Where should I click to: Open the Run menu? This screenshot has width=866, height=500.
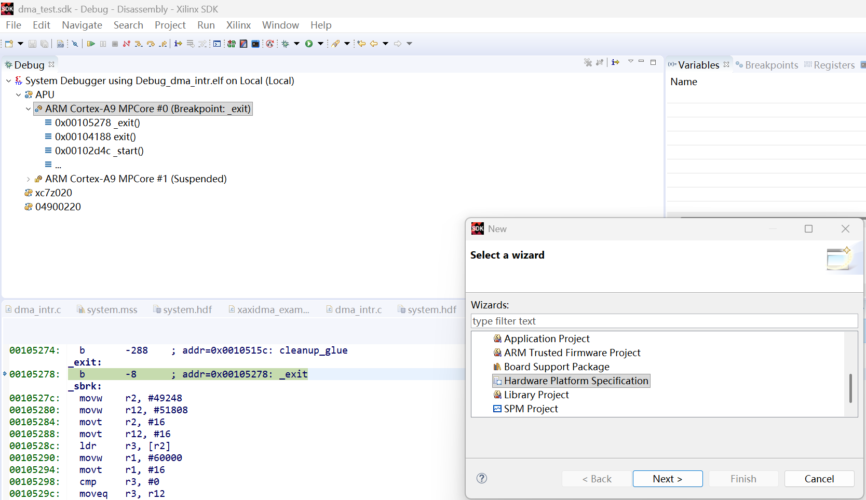pos(206,25)
